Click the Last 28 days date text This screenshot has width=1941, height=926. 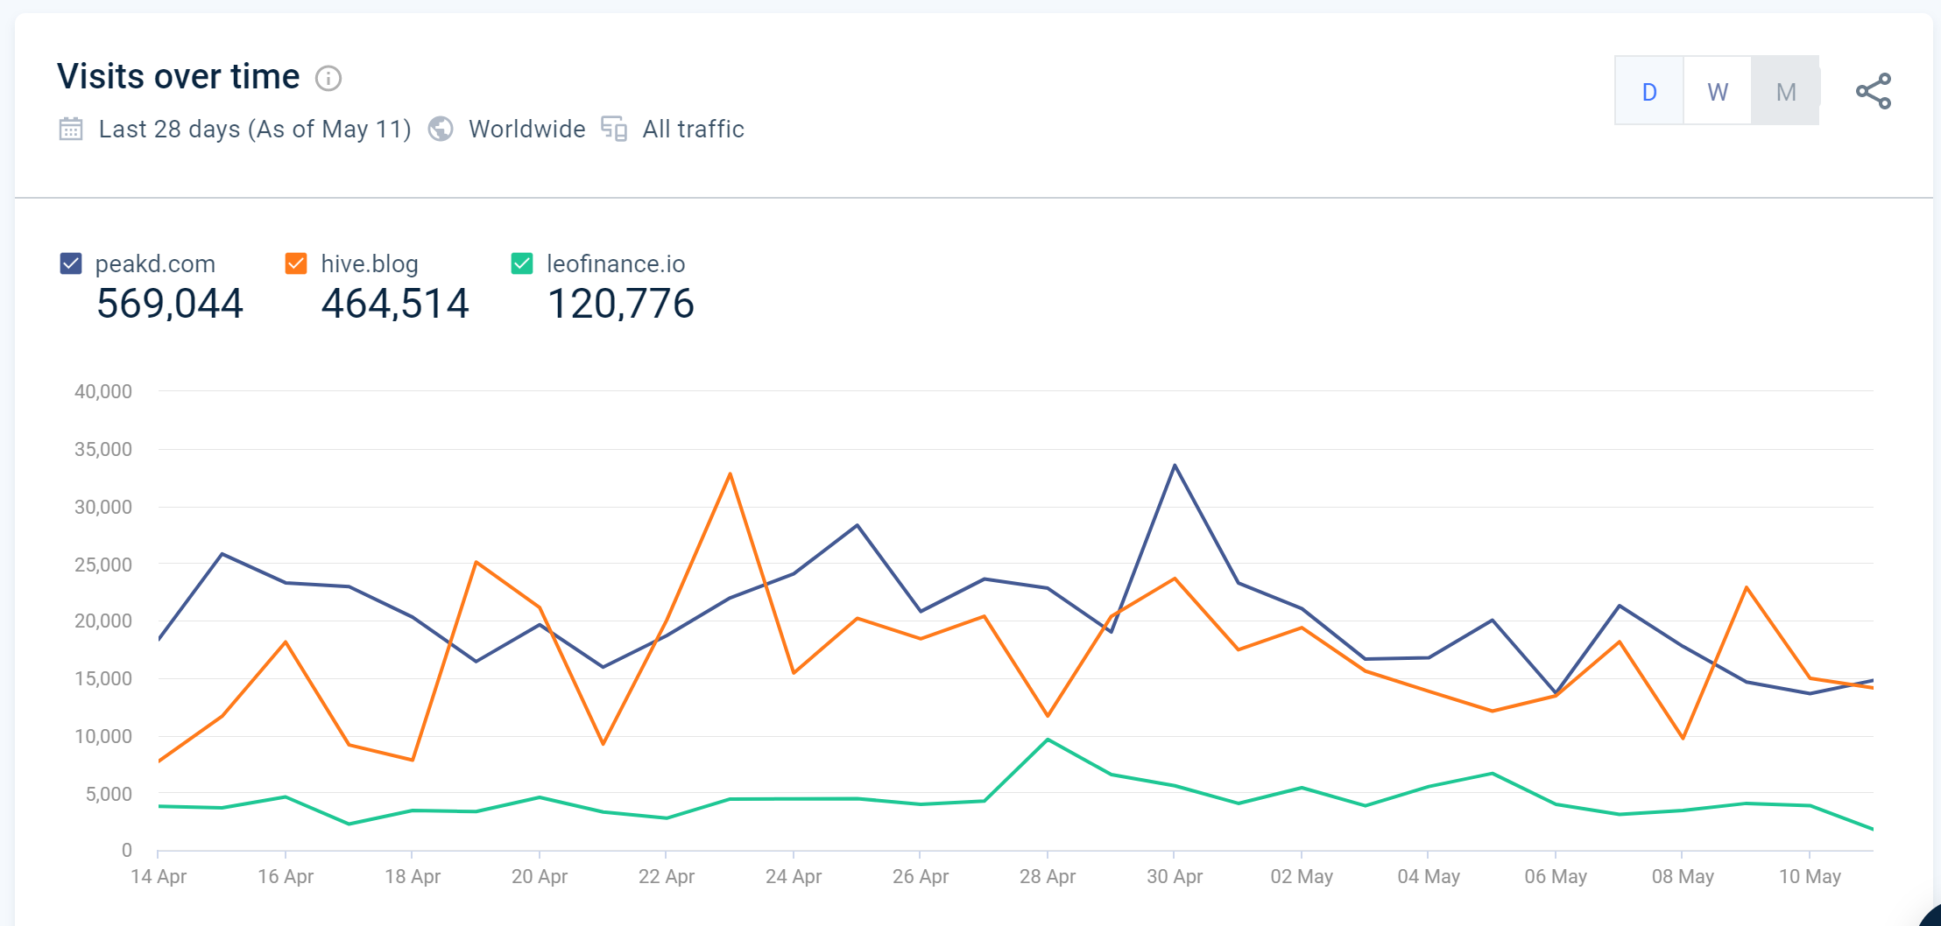(x=255, y=130)
